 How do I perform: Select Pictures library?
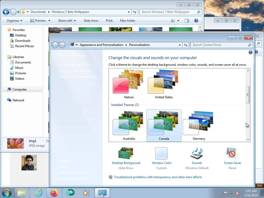pyautogui.click(x=21, y=73)
